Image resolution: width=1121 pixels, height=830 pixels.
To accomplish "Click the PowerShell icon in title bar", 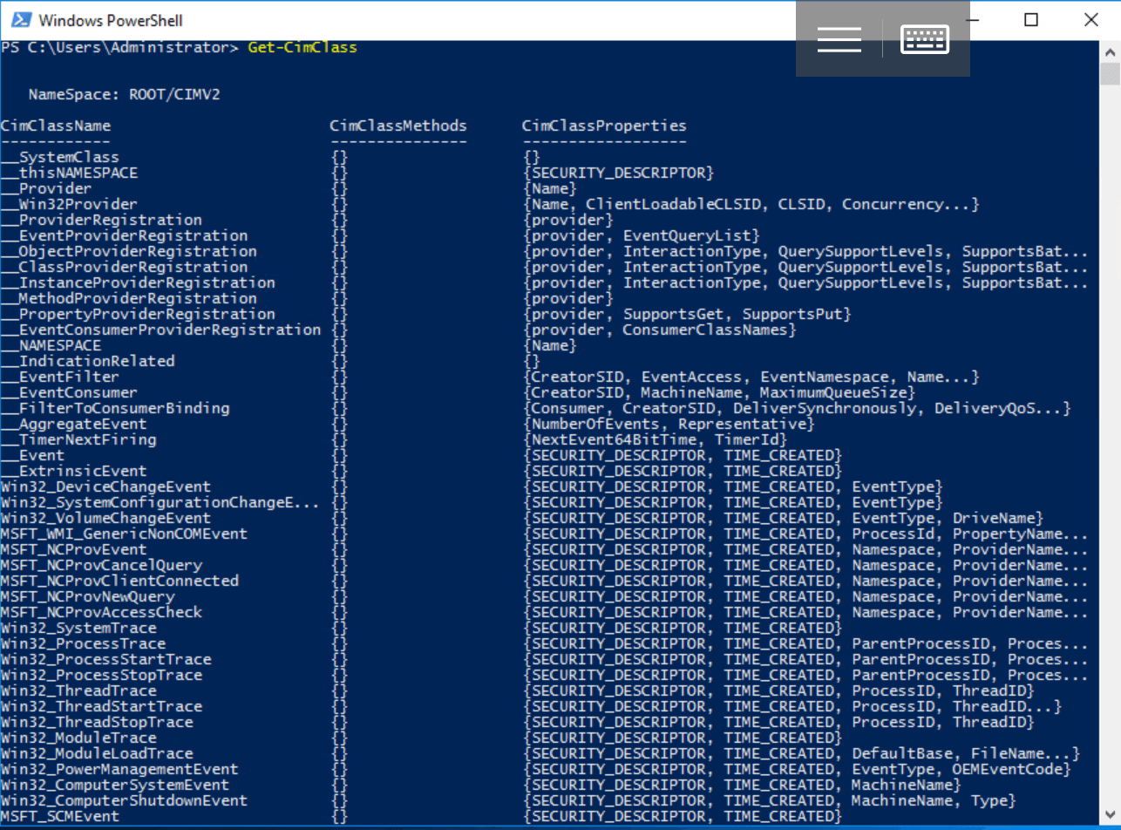I will click(18, 20).
